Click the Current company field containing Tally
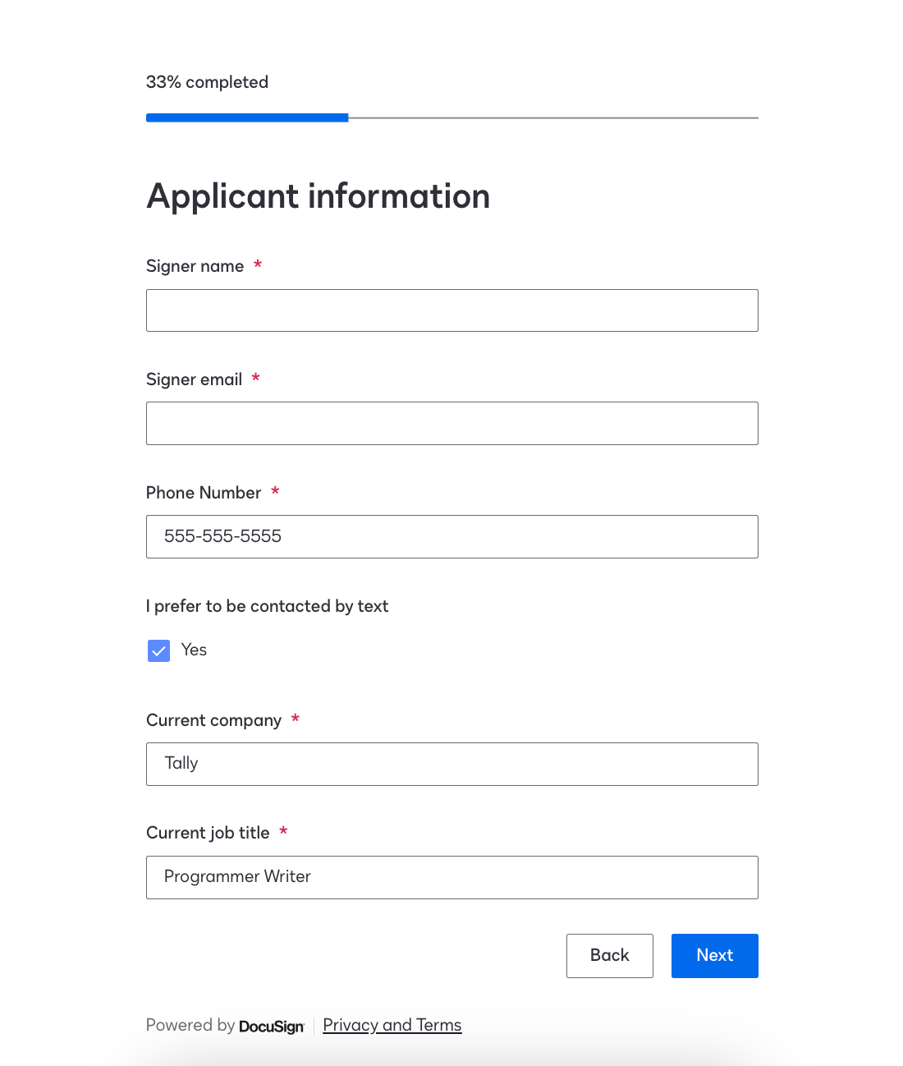This screenshot has width=903, height=1066. click(x=451, y=764)
